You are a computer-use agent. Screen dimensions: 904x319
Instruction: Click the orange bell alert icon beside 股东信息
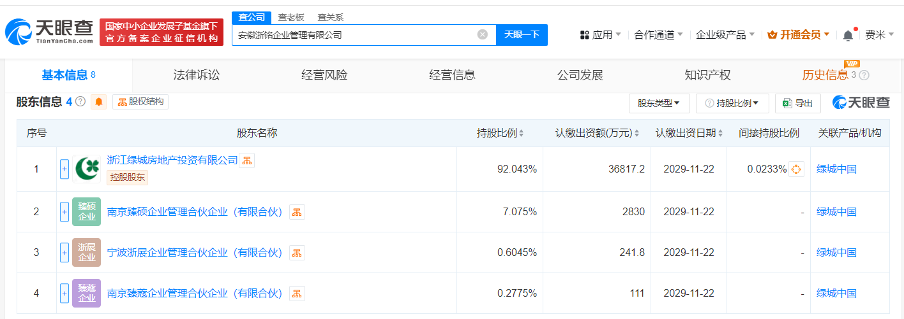99,102
